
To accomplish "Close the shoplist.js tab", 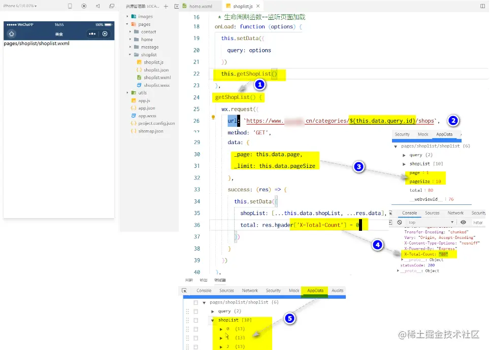I will tap(258, 6).
